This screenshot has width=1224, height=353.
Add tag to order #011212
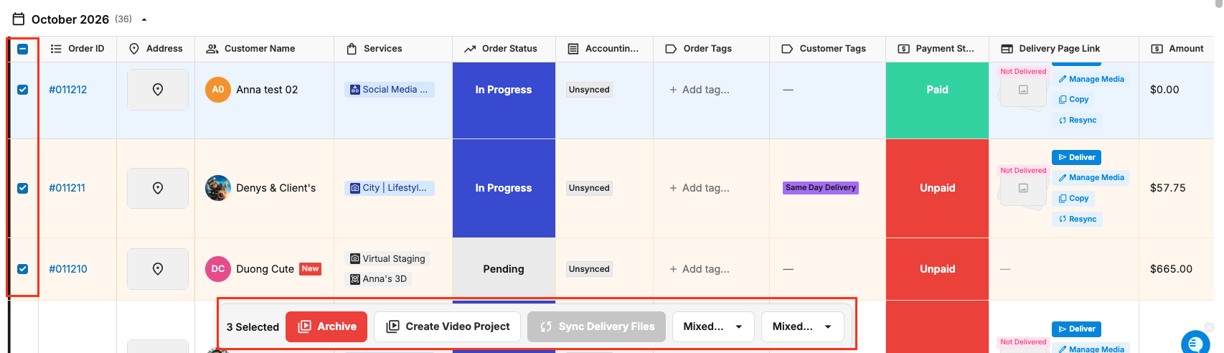[x=700, y=90]
